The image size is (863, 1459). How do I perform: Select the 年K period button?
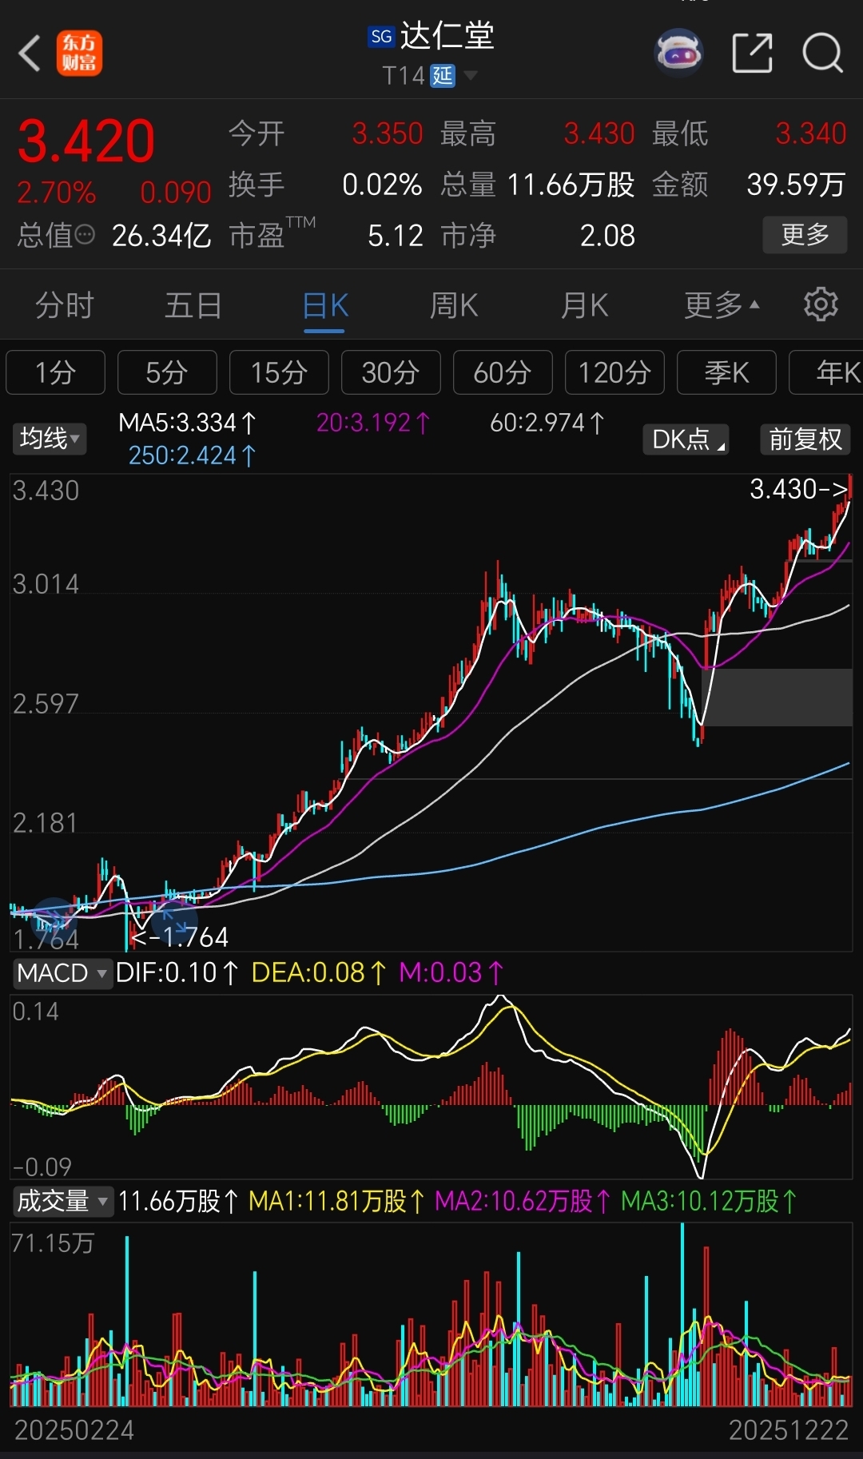click(x=826, y=372)
